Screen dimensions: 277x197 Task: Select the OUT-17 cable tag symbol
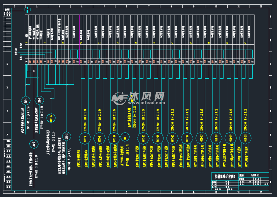click(x=202, y=138)
